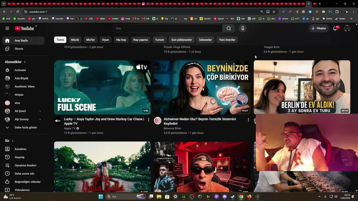
Task: Open Discord from the taskbar
Action: [225, 197]
